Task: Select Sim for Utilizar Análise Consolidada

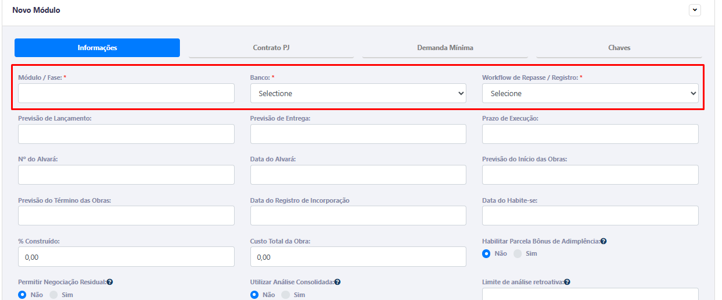Action: pyautogui.click(x=285, y=295)
